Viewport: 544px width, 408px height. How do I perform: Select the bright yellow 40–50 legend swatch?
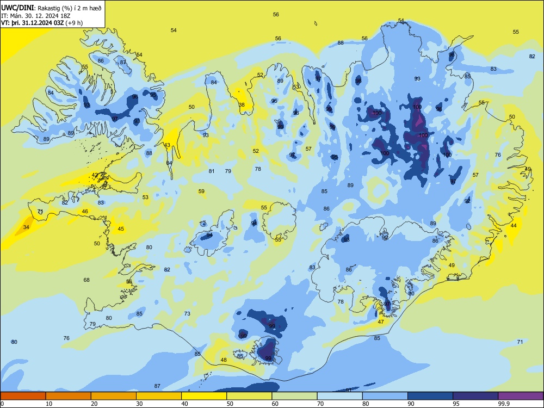(204, 396)
